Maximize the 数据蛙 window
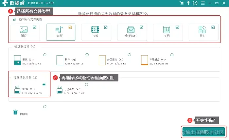This screenshot has width=229, height=140. [217, 3]
